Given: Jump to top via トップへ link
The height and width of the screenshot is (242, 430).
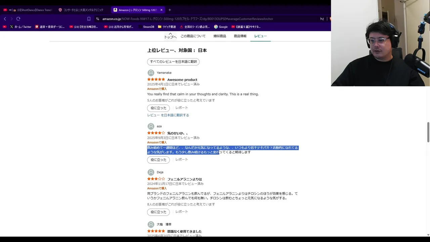Looking at the screenshot, I should click(x=170, y=36).
